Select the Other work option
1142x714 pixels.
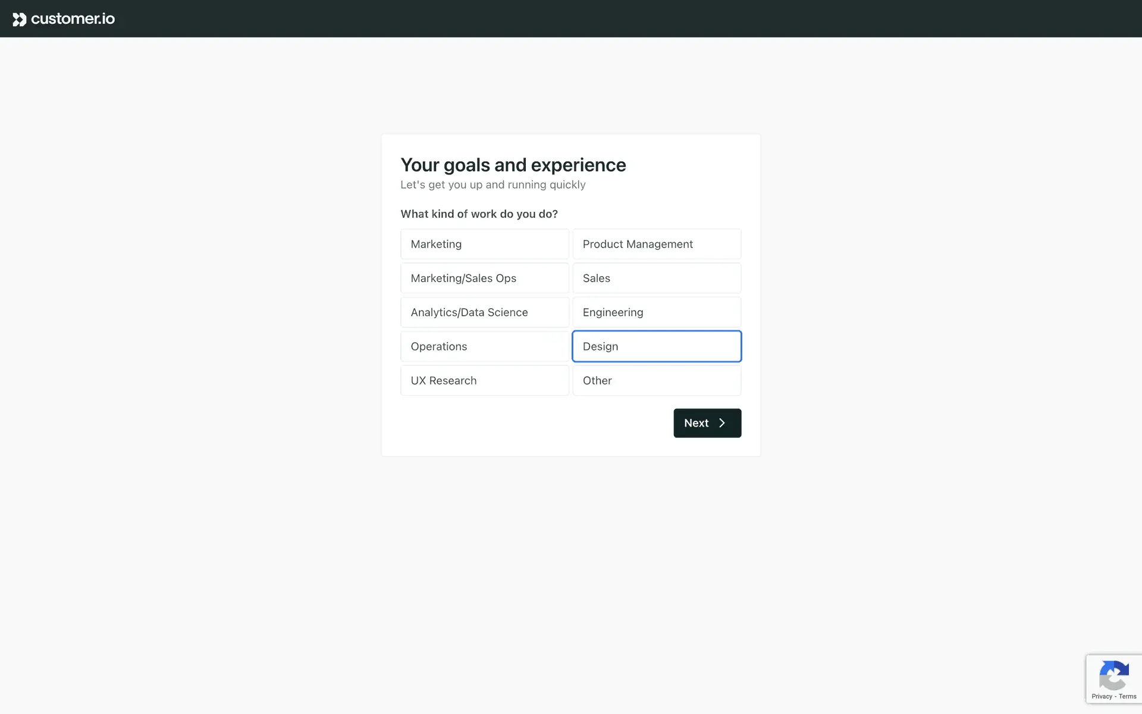[x=657, y=380]
